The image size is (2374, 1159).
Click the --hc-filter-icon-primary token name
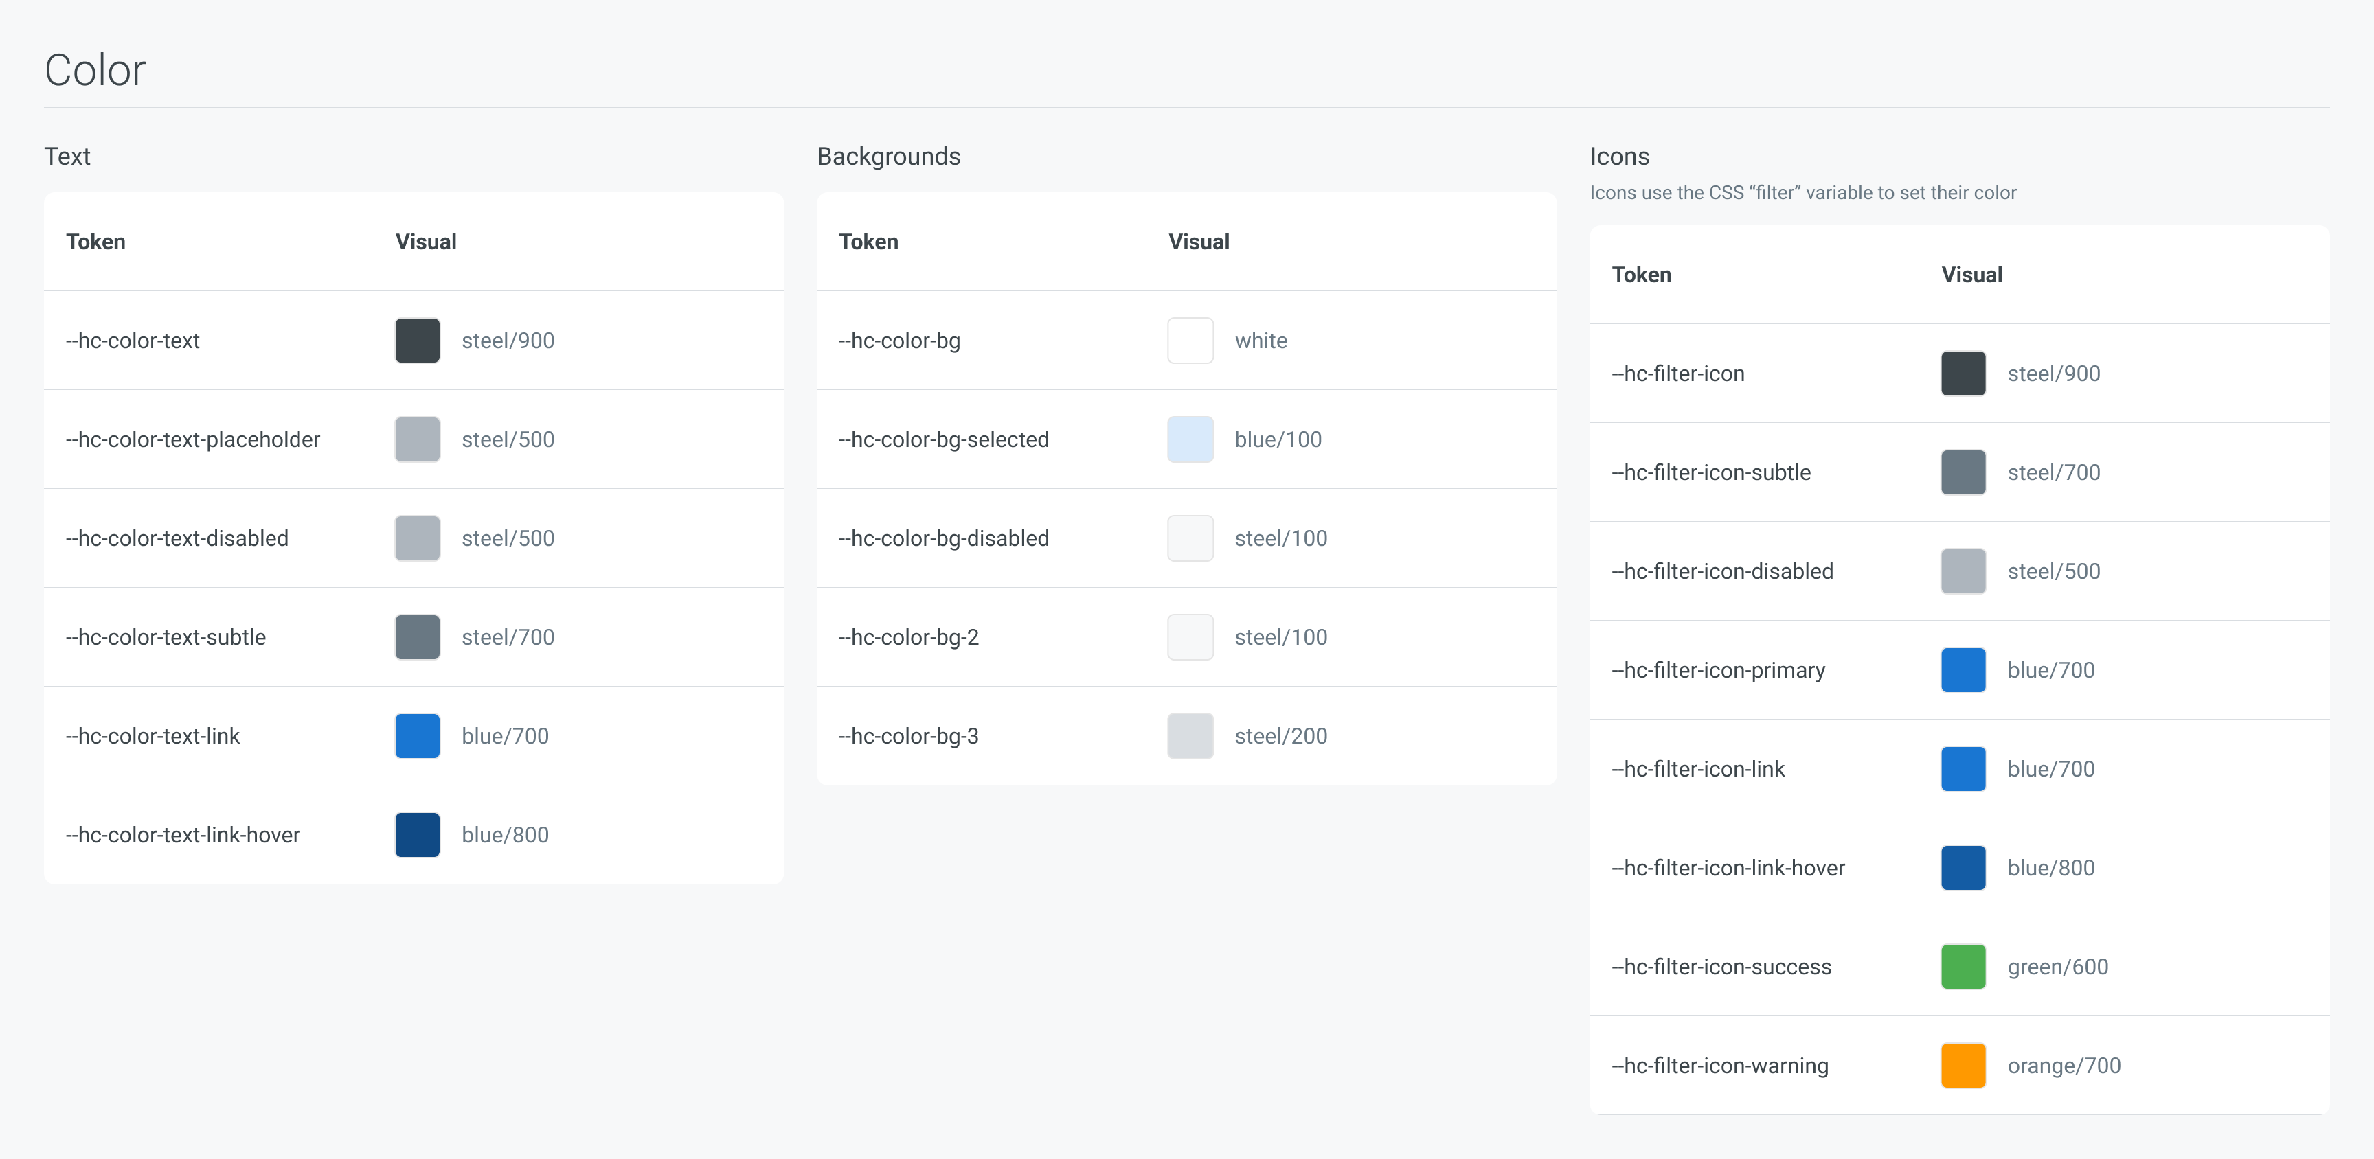pos(1718,671)
